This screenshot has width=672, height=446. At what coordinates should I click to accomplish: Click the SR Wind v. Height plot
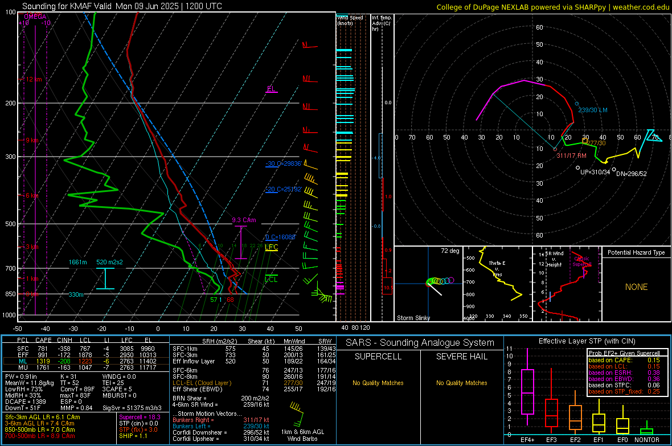click(x=567, y=284)
